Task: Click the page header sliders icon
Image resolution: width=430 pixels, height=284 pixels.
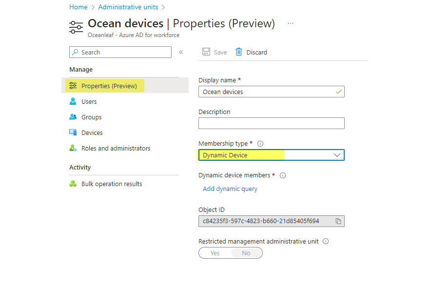Action: tap(76, 27)
